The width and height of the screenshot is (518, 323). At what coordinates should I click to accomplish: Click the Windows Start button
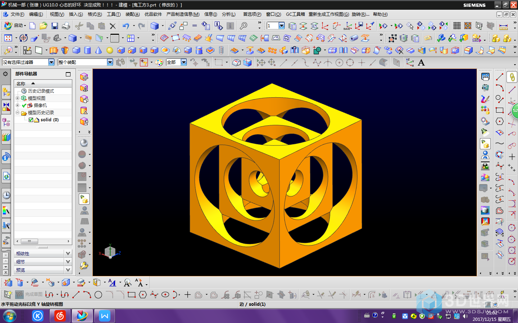pyautogui.click(x=10, y=316)
